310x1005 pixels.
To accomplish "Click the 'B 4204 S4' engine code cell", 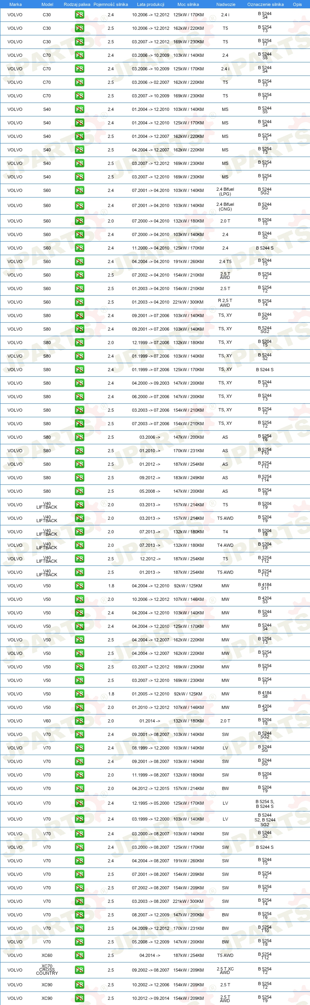I will click(265, 708).
